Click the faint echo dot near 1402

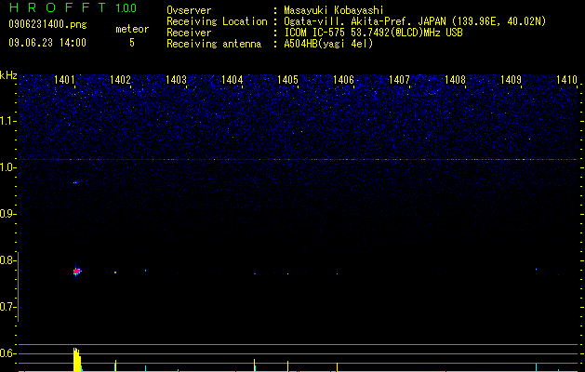(115, 272)
